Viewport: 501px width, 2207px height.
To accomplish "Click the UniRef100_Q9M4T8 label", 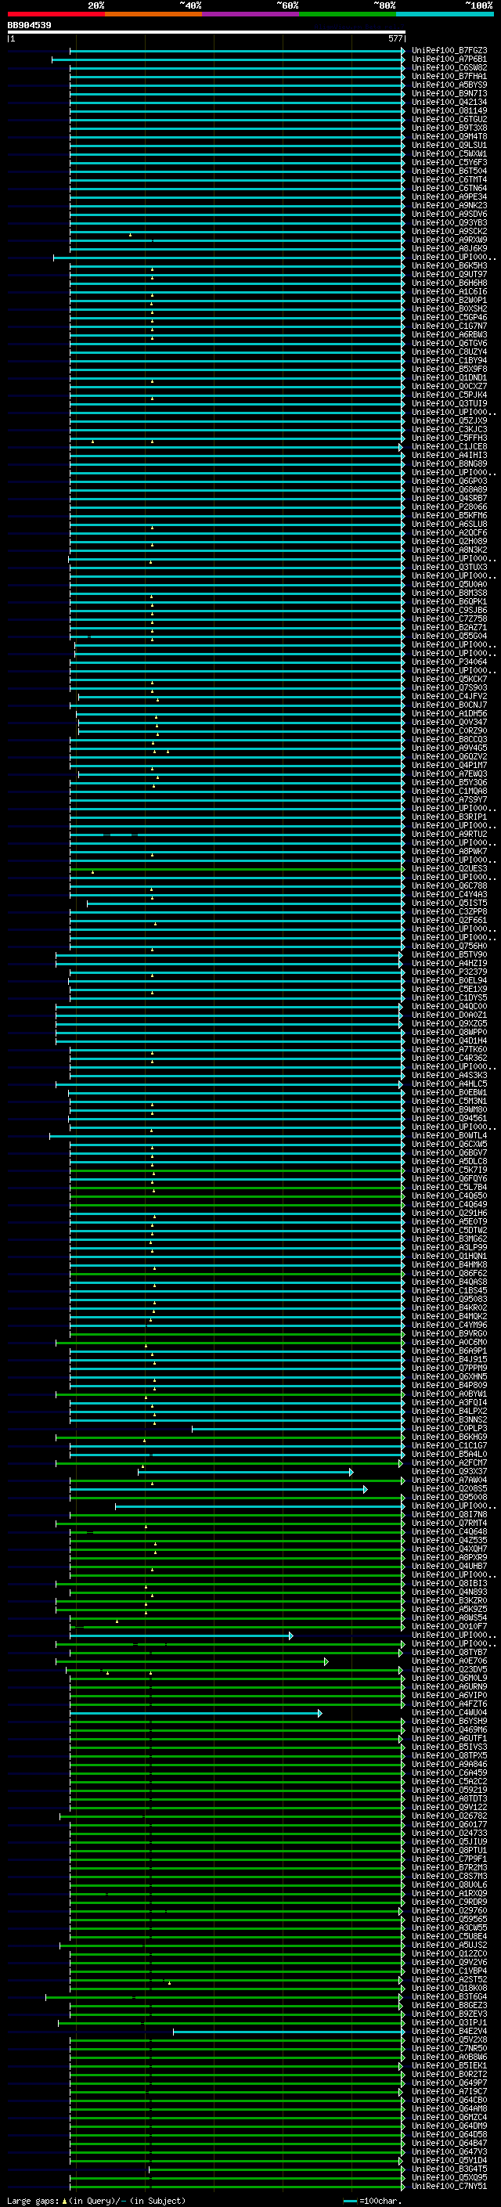I will pyautogui.click(x=449, y=136).
